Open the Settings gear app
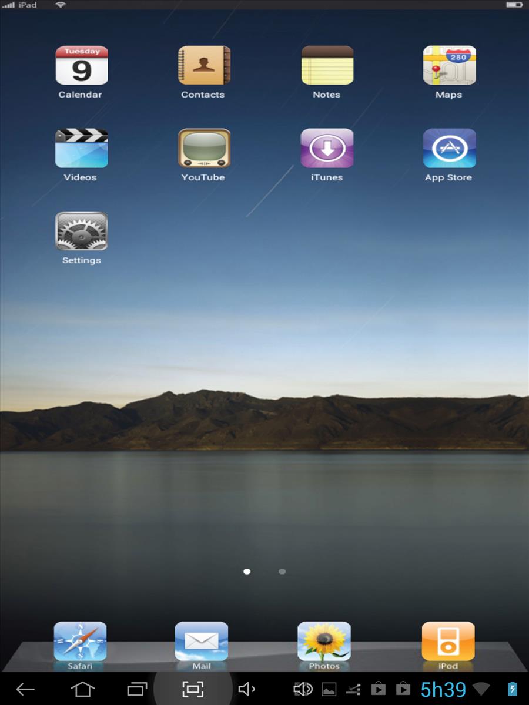This screenshot has width=529, height=705. pos(82,231)
